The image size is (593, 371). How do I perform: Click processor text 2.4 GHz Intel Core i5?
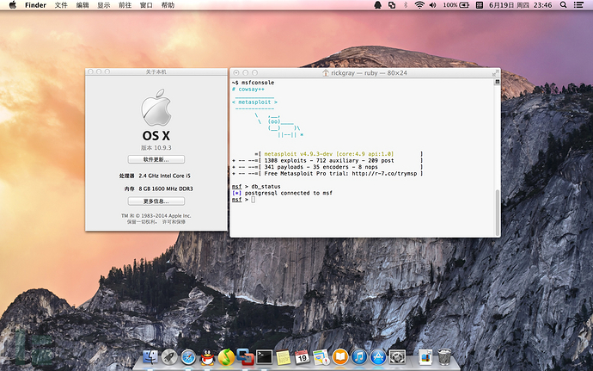164,176
